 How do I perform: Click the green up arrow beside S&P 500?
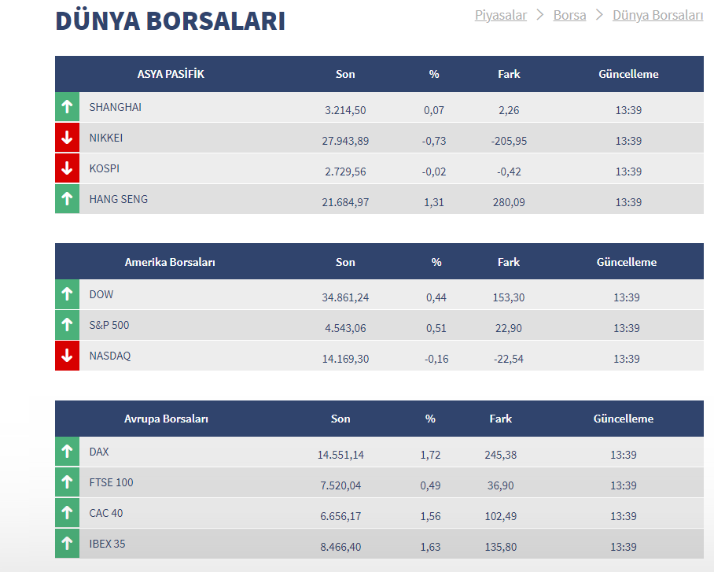pyautogui.click(x=67, y=326)
